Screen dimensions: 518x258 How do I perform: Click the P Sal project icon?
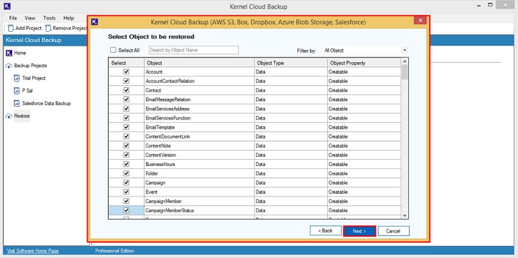(17, 91)
